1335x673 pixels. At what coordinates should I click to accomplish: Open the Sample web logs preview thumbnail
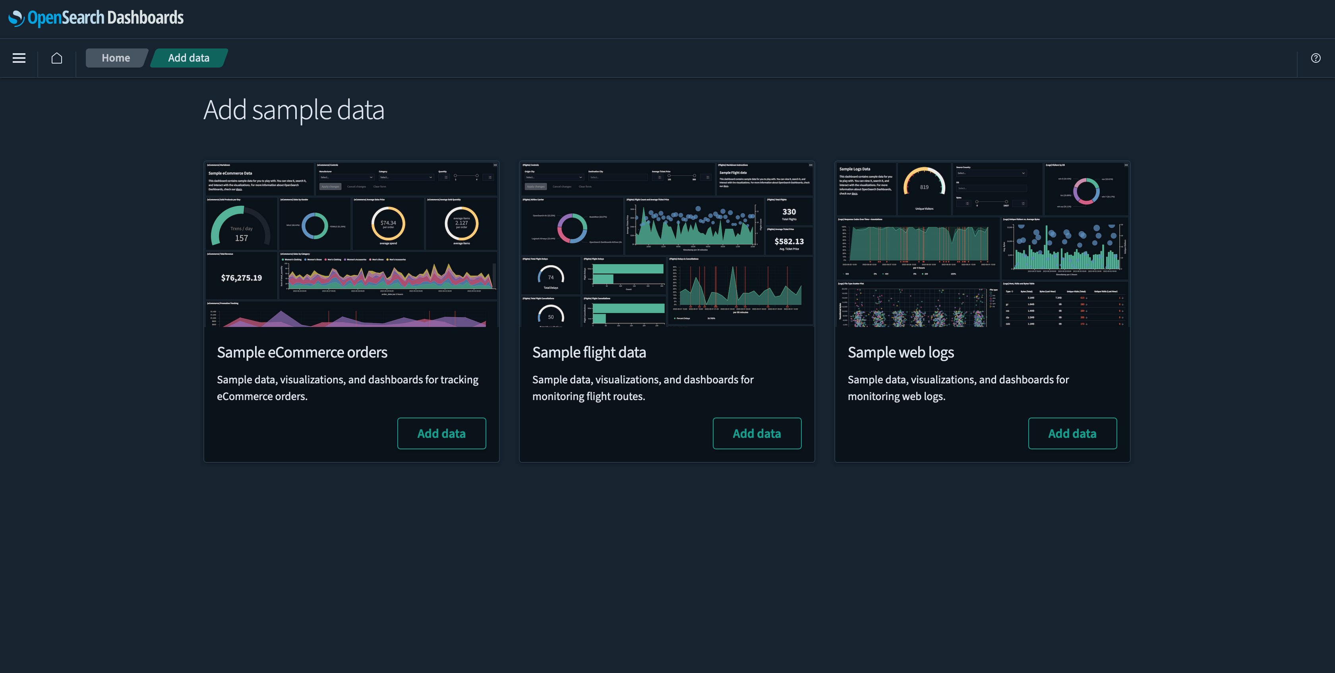[983, 244]
